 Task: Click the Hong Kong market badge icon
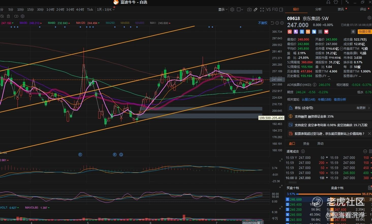point(289,32)
